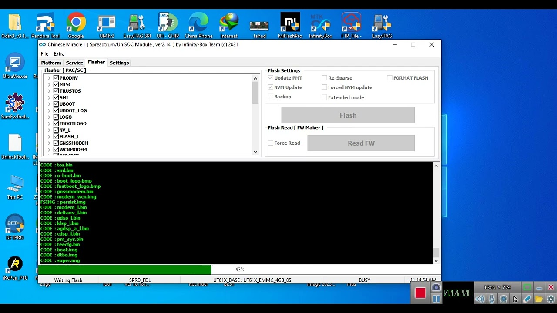Expand the PRODNV tree node
Image resolution: width=557 pixels, height=313 pixels.
(x=49, y=78)
